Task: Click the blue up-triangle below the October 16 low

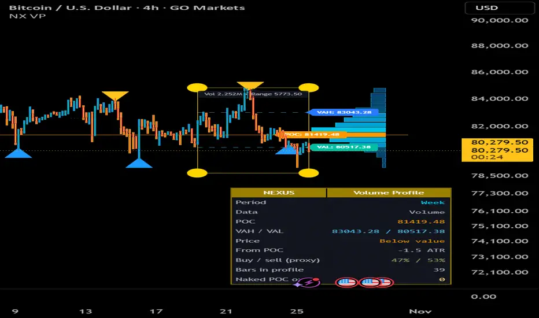Action: coord(139,163)
